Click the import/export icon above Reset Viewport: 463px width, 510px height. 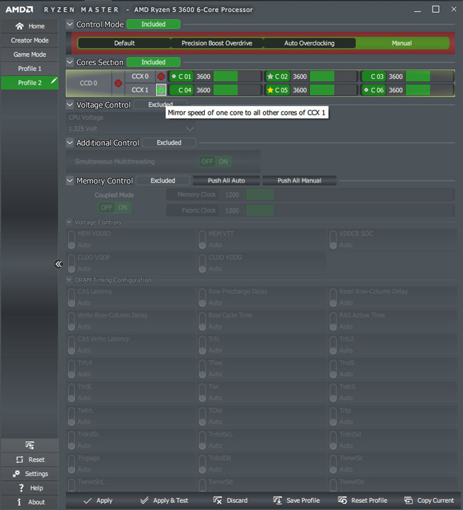click(x=30, y=445)
